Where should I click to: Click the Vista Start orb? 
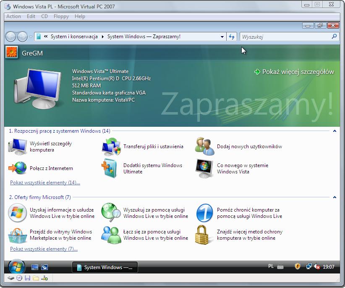click(x=16, y=267)
